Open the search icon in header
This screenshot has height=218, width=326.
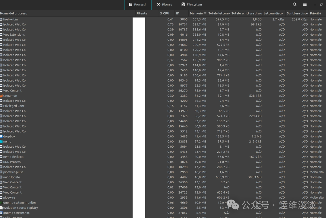tap(294, 4)
